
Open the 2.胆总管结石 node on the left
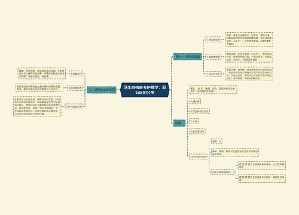(75, 88)
